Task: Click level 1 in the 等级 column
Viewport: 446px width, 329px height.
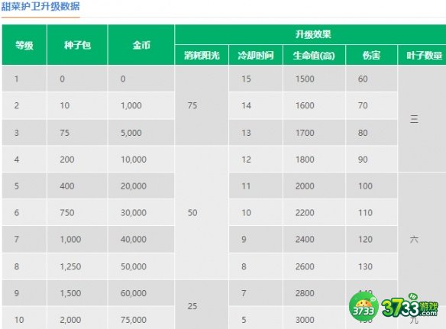Action: tap(24, 79)
